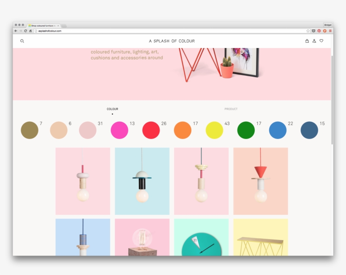Screen dimensions: 346x275
Task: Close the Shop coloured furniture tab
Action: [58, 26]
